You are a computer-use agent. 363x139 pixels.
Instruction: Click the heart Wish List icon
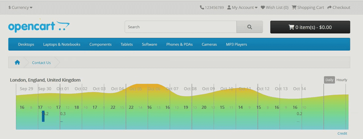[x=263, y=7]
